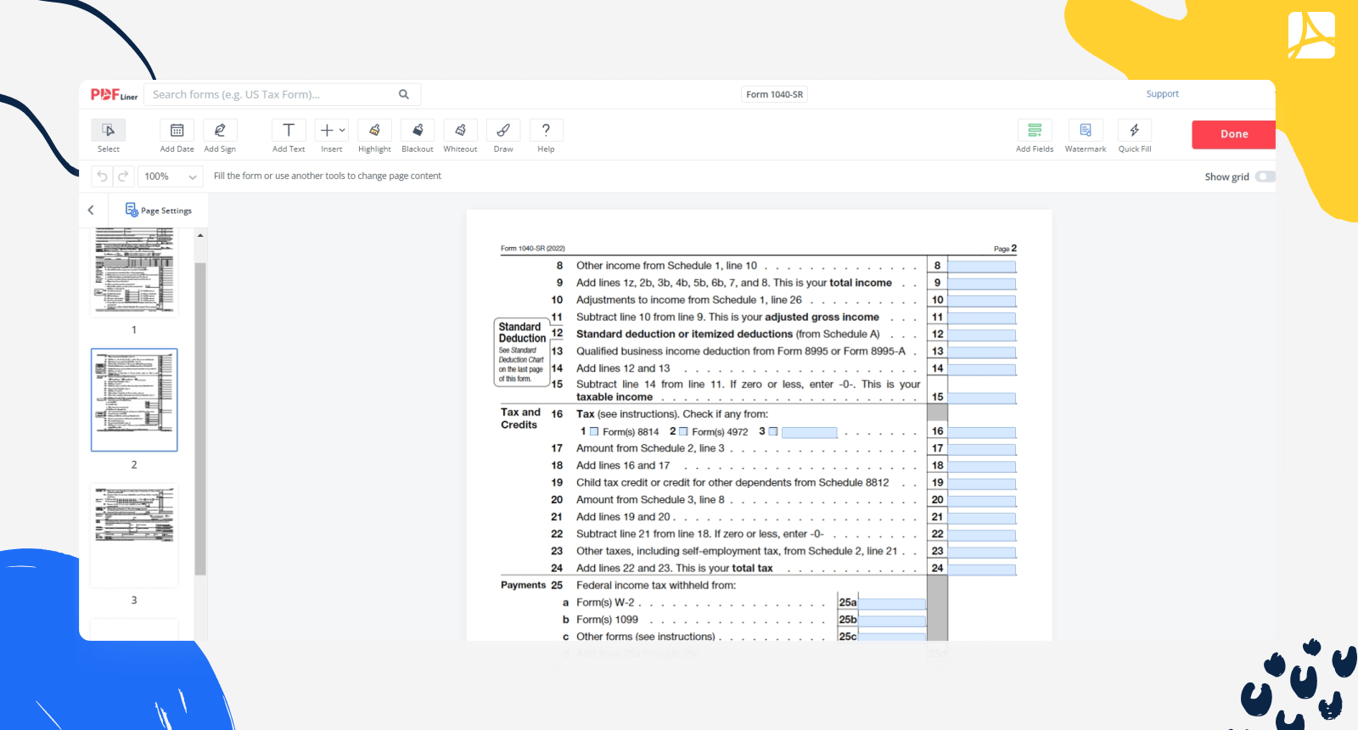Image resolution: width=1358 pixels, height=730 pixels.
Task: Click the line 15 taxable income field
Action: (x=981, y=398)
